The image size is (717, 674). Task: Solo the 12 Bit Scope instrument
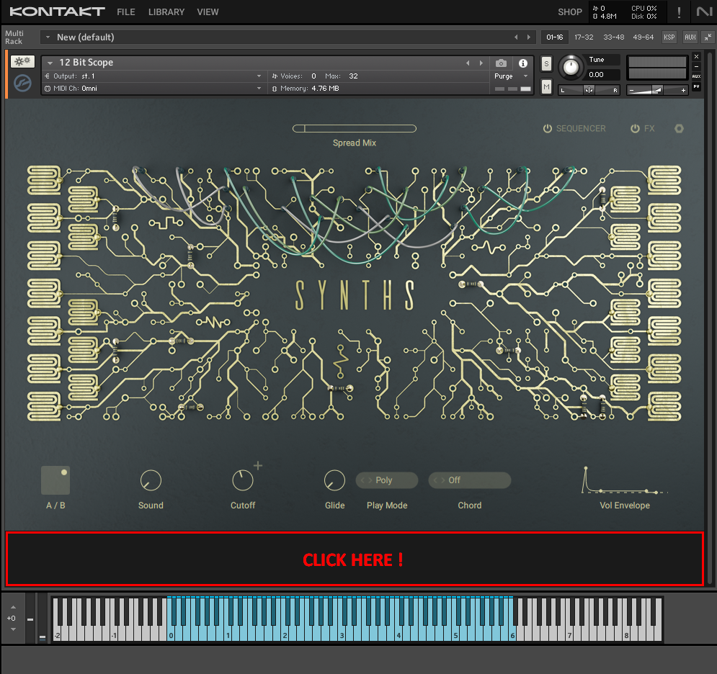[546, 63]
